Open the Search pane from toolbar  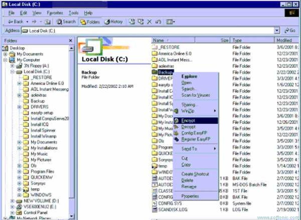coord(66,22)
